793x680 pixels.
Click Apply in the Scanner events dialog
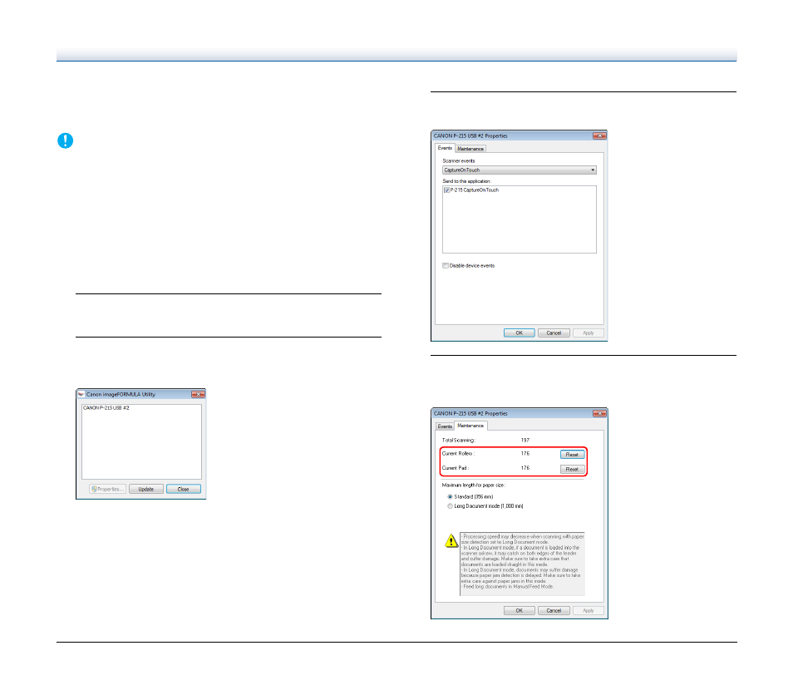pos(589,333)
